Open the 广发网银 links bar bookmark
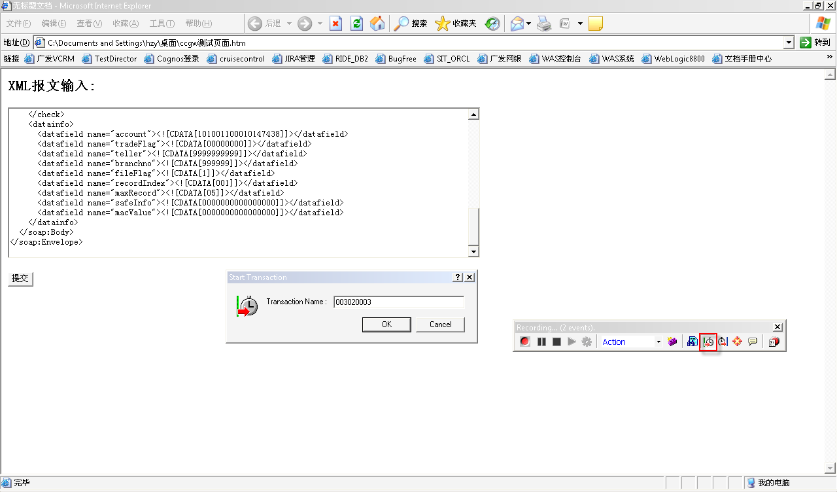Viewport: 837px width, 492px height. click(500, 59)
